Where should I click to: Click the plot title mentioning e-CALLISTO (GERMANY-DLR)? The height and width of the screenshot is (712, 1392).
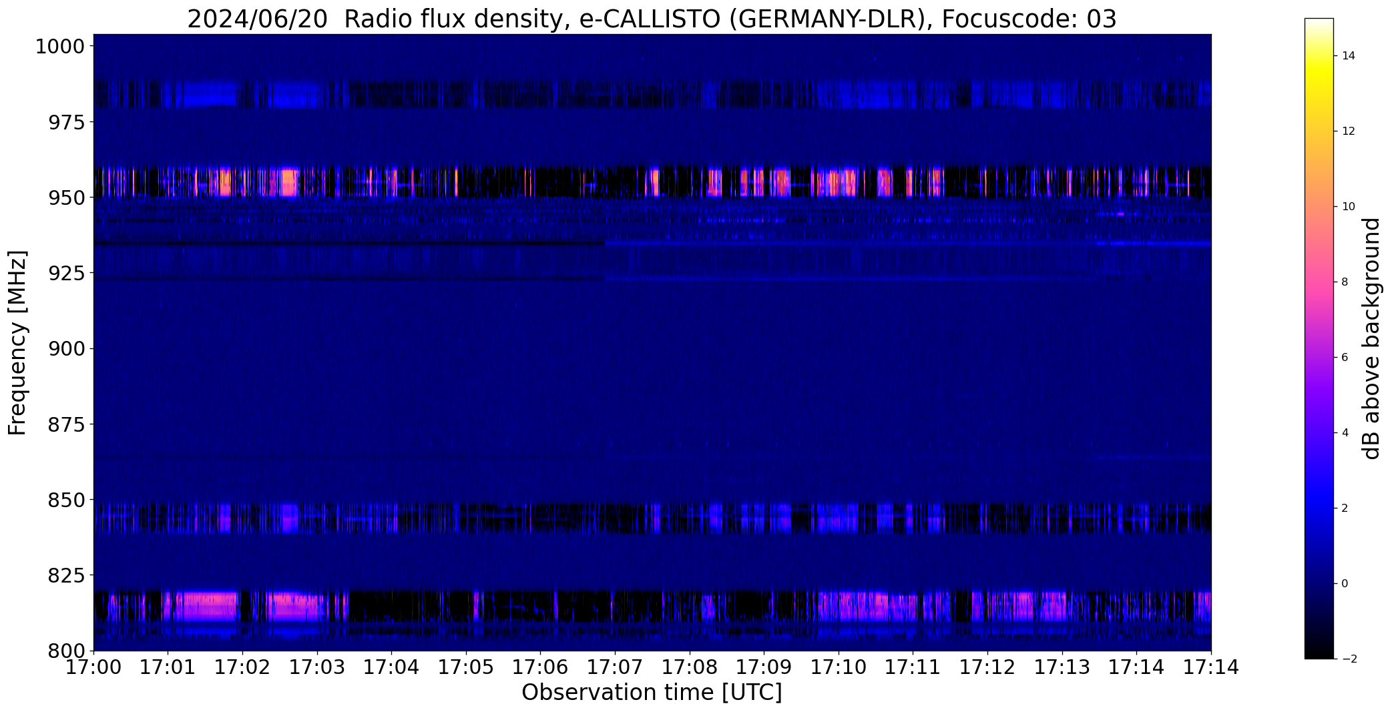coord(652,19)
